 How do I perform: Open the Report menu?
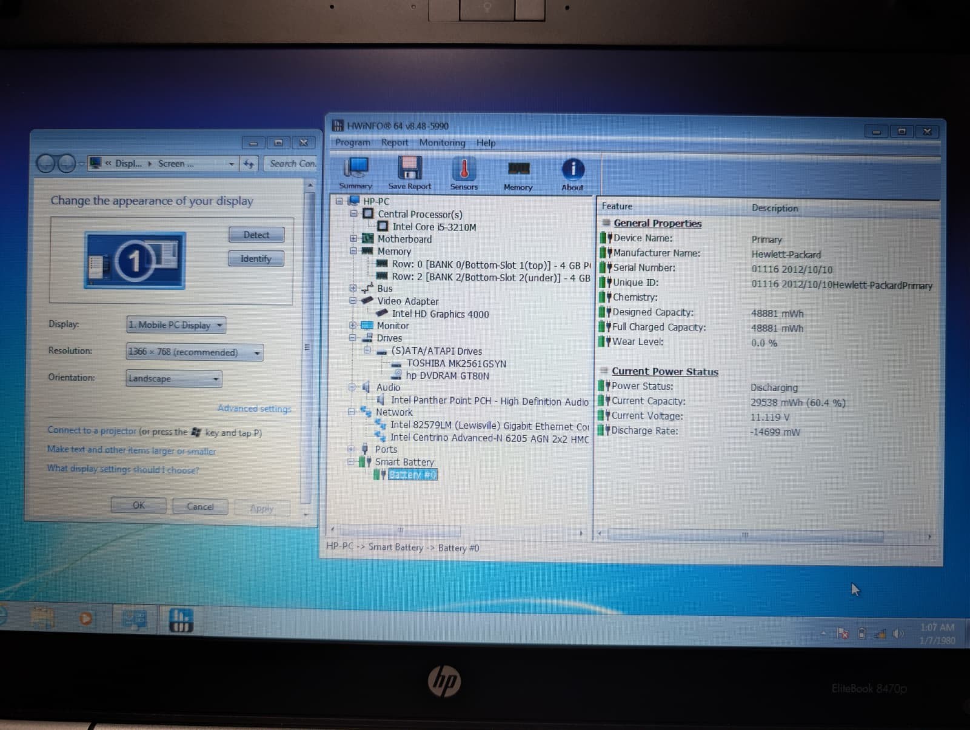tap(395, 142)
